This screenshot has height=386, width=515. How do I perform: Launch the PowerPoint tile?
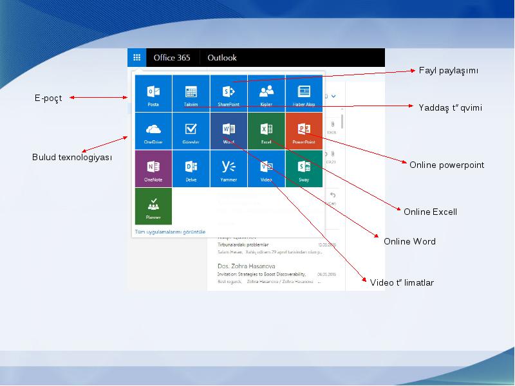point(304,131)
